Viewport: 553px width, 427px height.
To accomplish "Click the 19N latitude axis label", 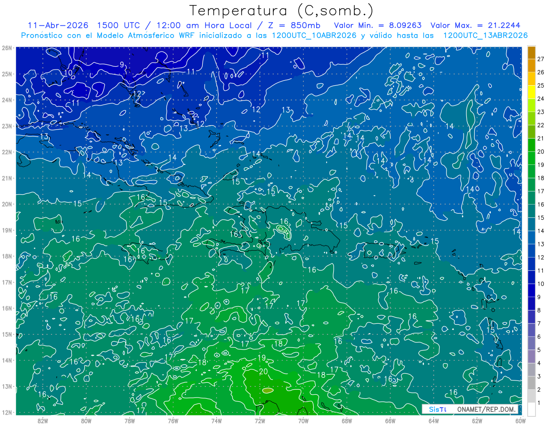I will click(x=6, y=230).
